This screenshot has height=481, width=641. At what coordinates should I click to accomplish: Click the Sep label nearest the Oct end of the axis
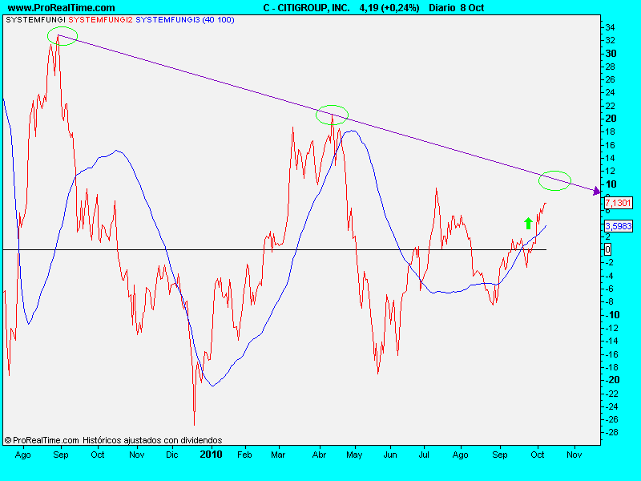click(499, 455)
